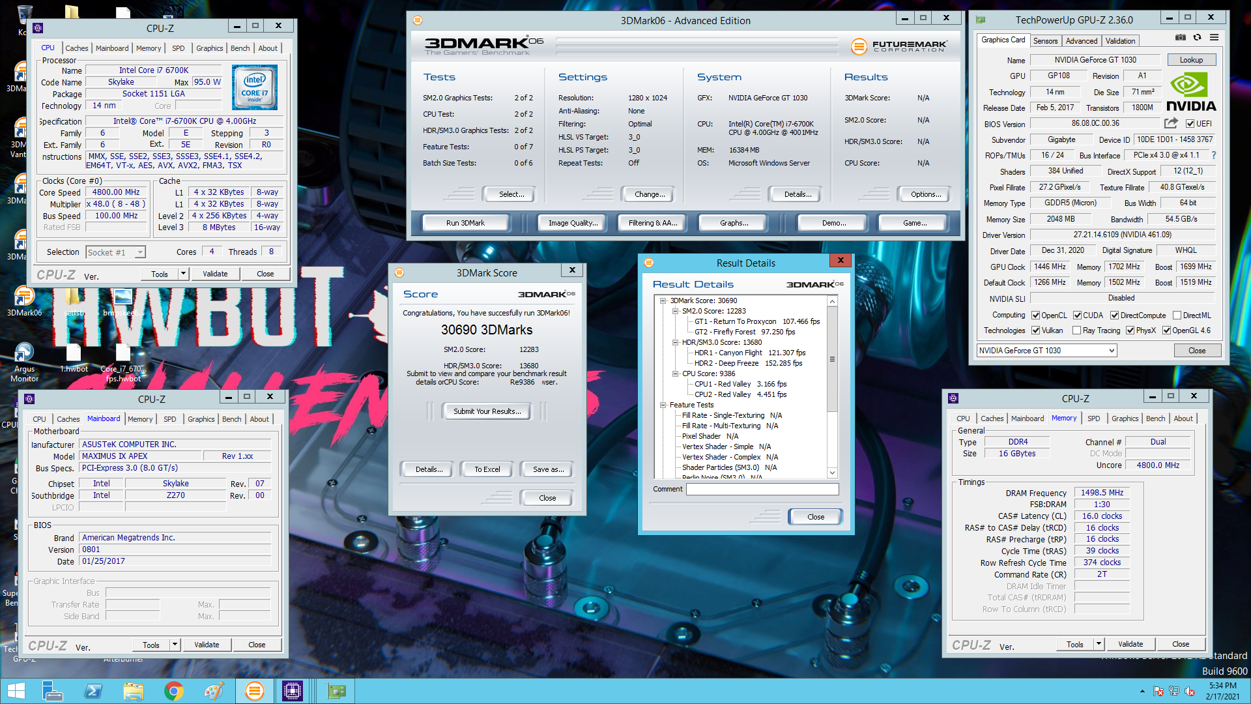Open the Core_i7_670 fps.hwbot desktop file
This screenshot has height=704, width=1251.
[x=123, y=362]
